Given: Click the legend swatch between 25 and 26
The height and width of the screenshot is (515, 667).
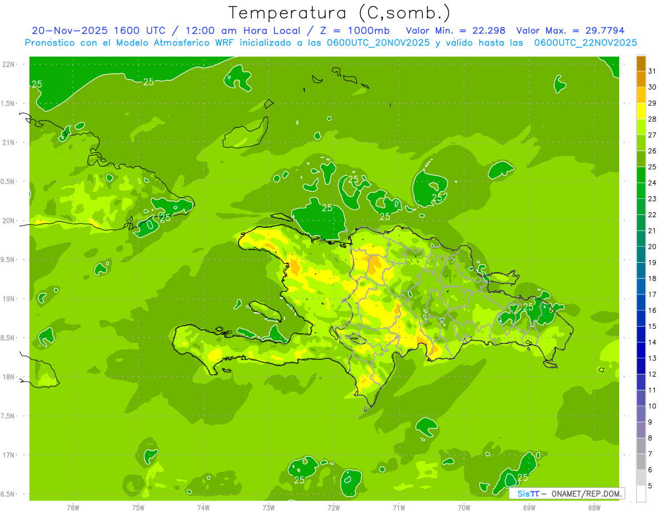Looking at the screenshot, I should tap(641, 159).
